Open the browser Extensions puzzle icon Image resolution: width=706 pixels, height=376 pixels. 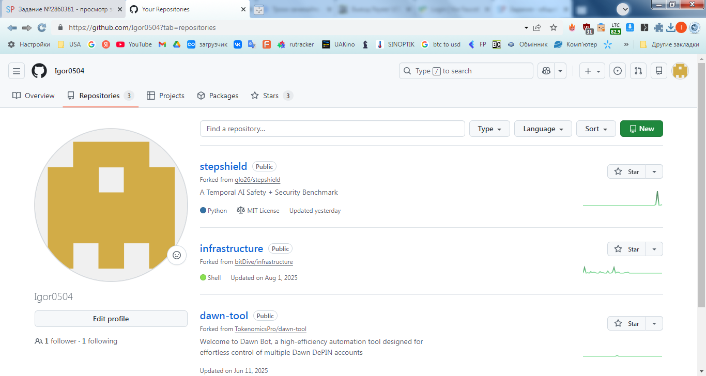[658, 27]
